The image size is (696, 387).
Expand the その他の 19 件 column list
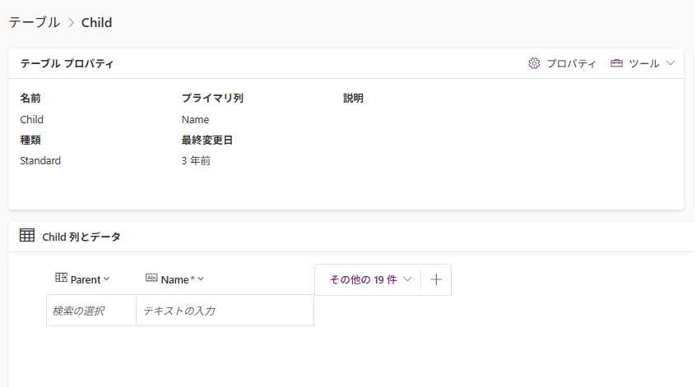coord(370,279)
